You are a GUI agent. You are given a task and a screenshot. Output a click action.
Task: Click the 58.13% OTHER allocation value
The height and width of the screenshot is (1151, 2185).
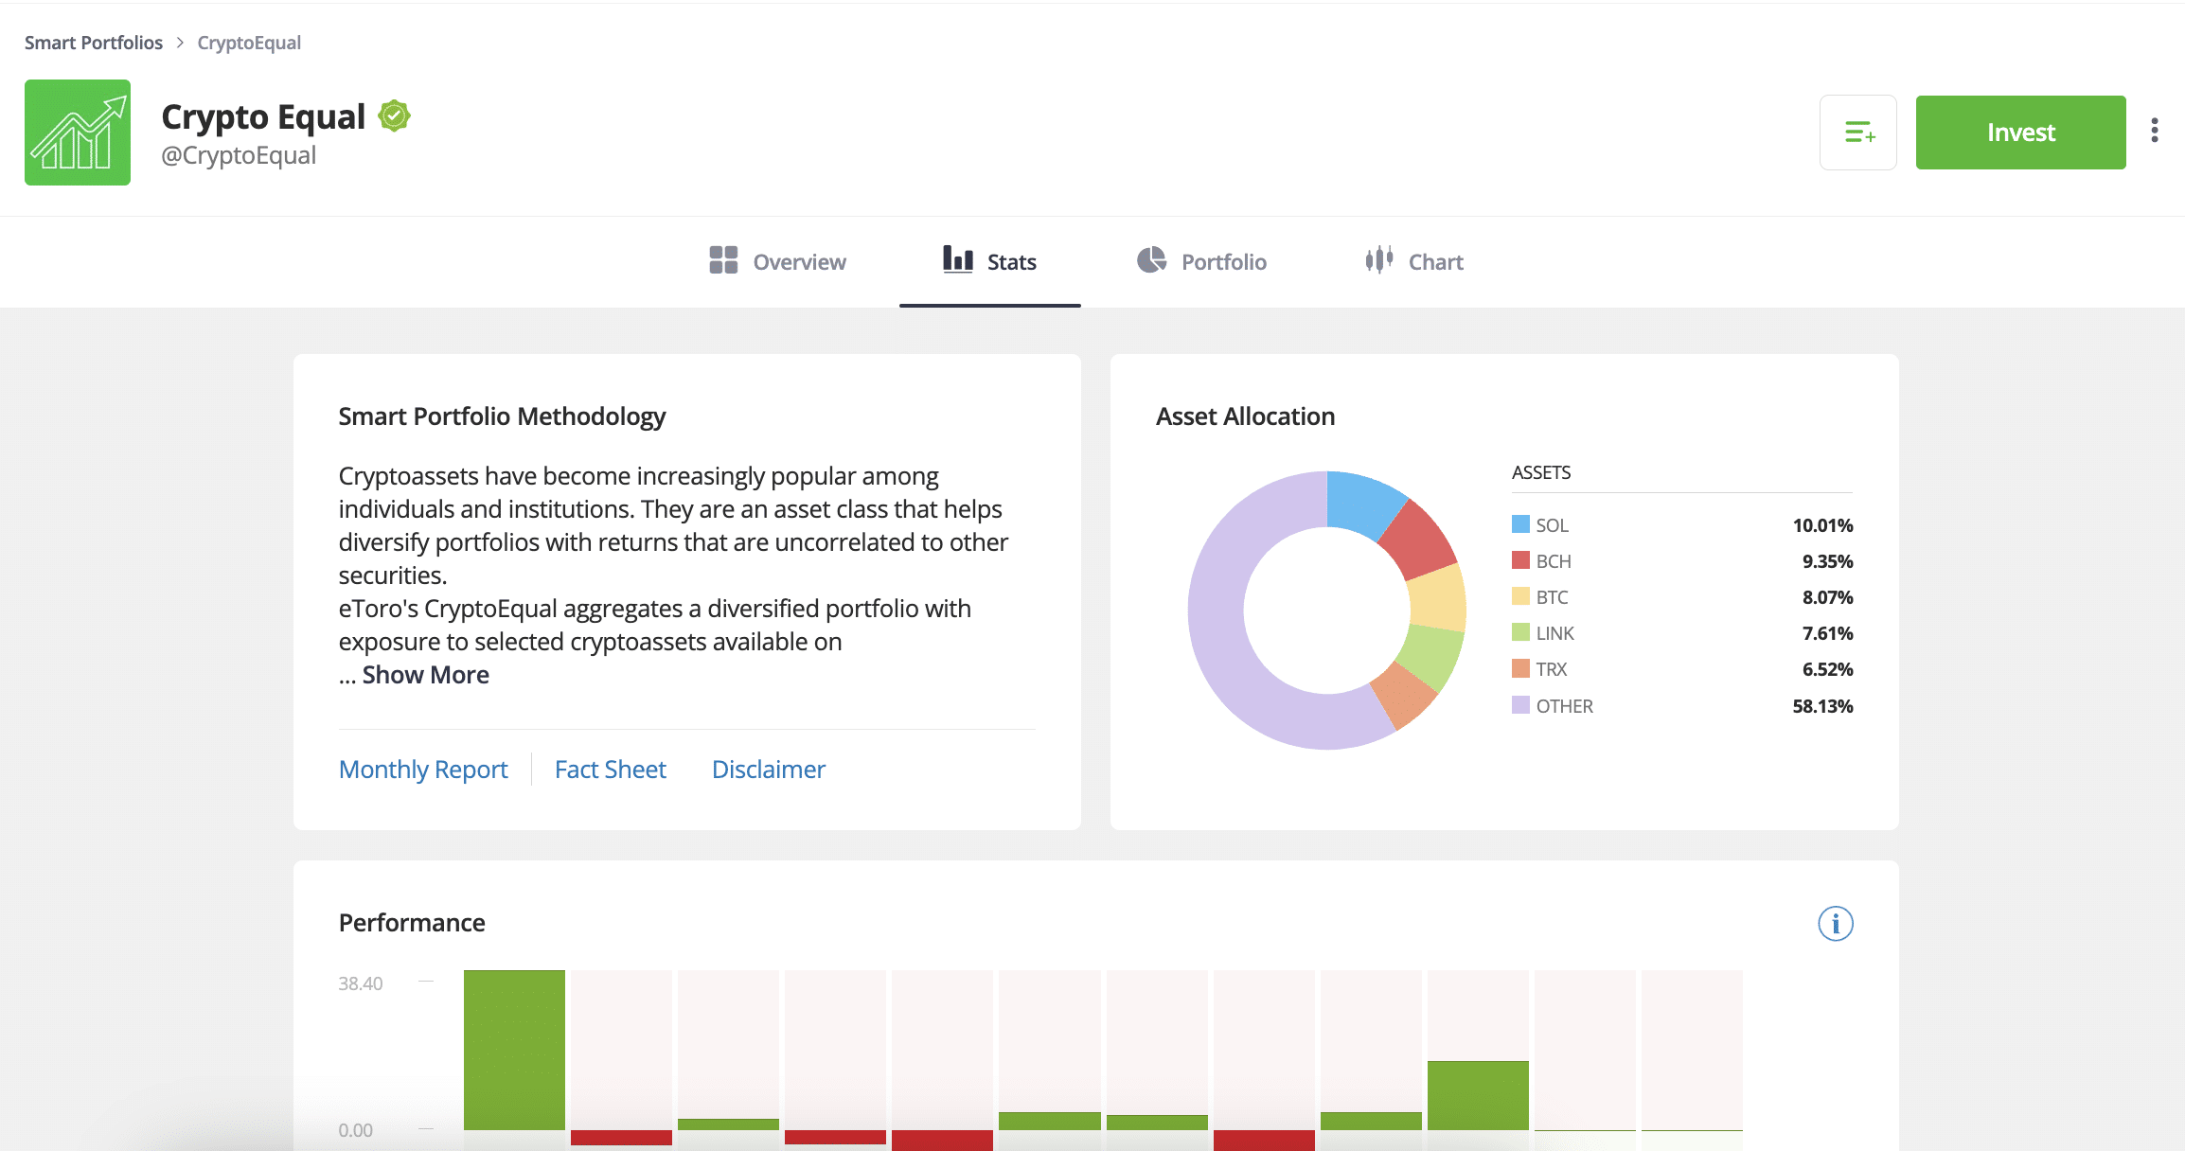pos(1822,706)
